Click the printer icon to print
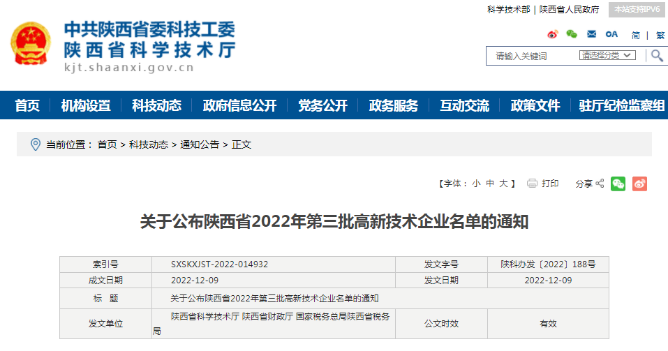 coord(533,184)
